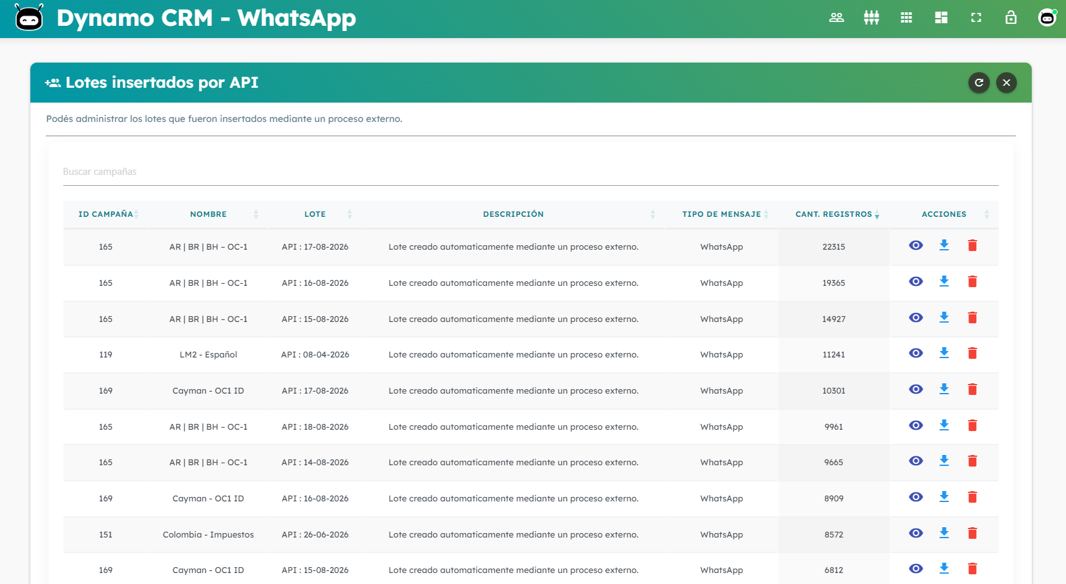The image size is (1066, 584).
Task: View the lote with 22315 records
Action: (x=916, y=246)
